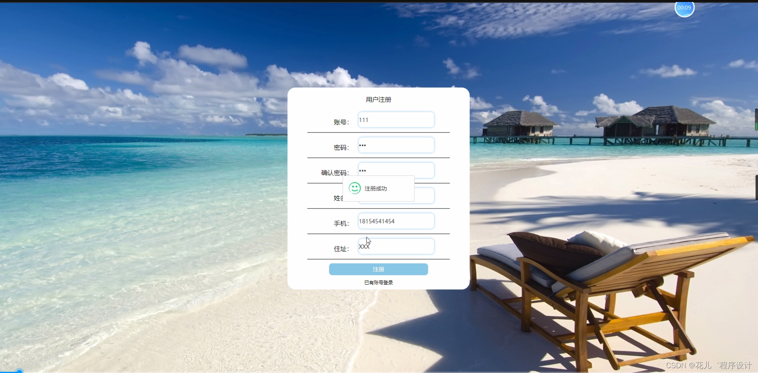This screenshot has width=758, height=373.
Task: Click the smiley face icon in the toast
Action: pos(354,188)
